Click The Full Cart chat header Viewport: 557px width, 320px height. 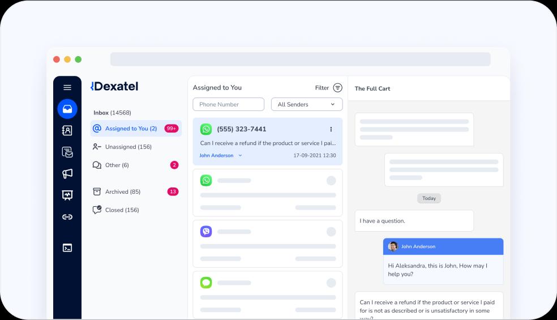[372, 88]
